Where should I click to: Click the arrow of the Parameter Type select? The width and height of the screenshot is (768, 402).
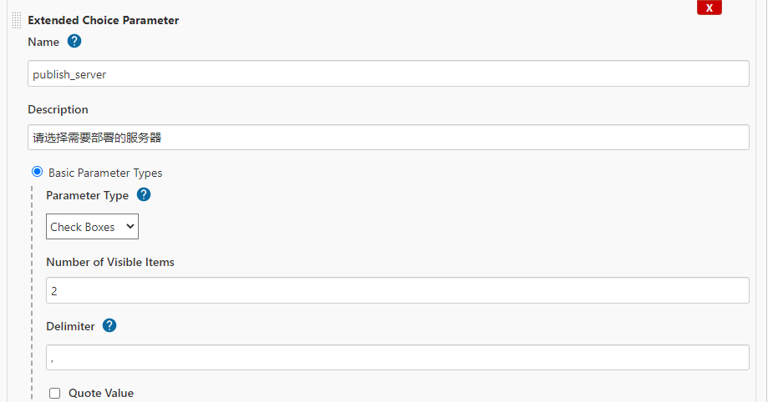coord(130,226)
